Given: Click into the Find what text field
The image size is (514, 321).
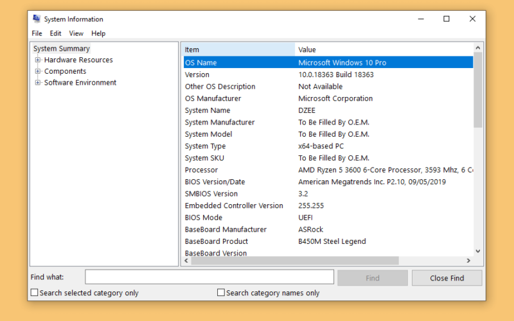Looking at the screenshot, I should click(x=209, y=277).
